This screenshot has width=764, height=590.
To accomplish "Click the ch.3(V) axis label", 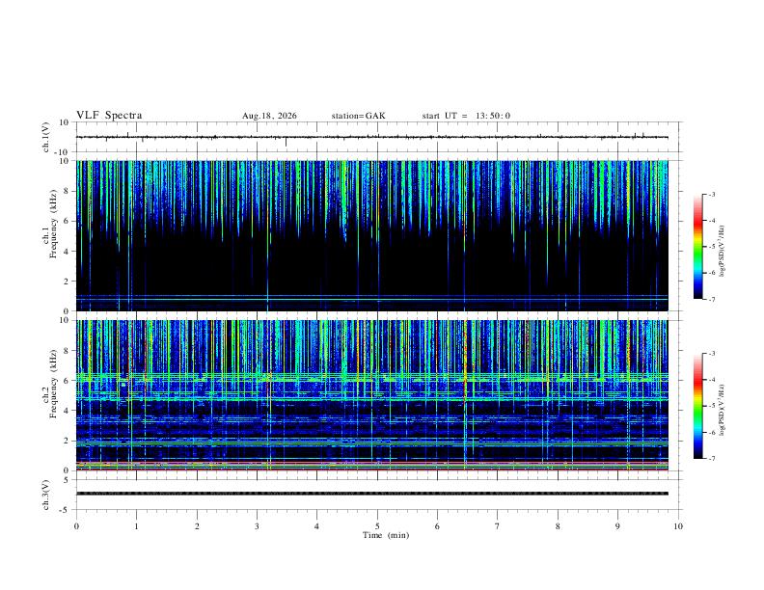I will 46,496.
